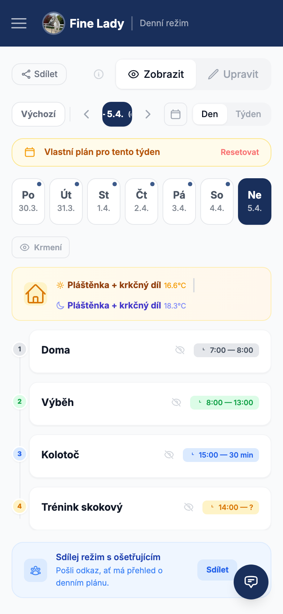Select Saturday So 4.4. day chip

tap(217, 201)
